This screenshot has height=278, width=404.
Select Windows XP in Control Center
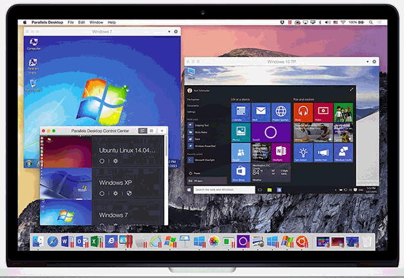click(116, 183)
